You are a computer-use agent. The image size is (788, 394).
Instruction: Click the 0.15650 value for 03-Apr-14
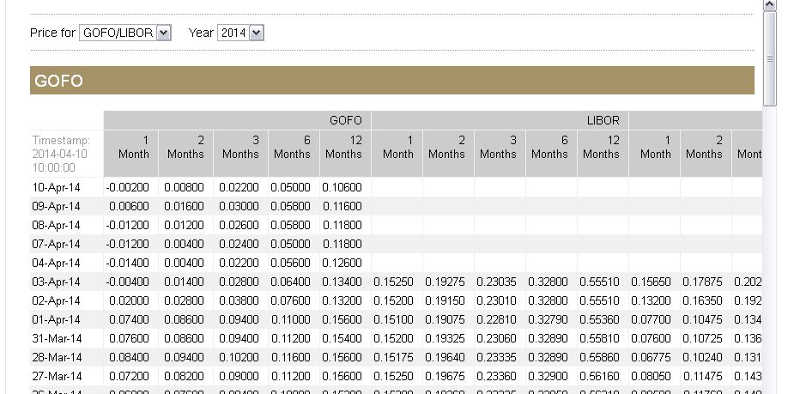[651, 282]
